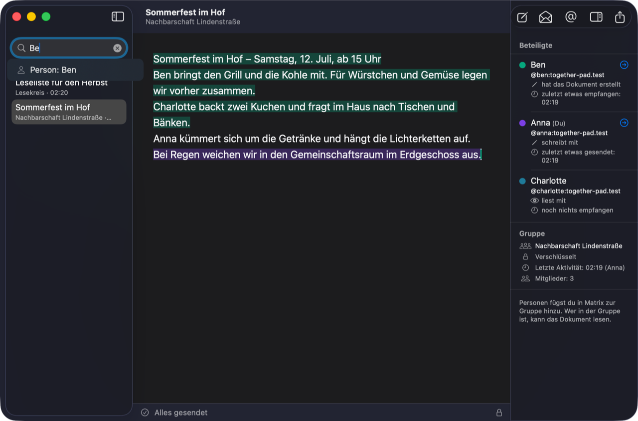Image resolution: width=638 pixels, height=421 pixels.
Task: Open Ben's profile arrow button
Action: tap(624, 65)
